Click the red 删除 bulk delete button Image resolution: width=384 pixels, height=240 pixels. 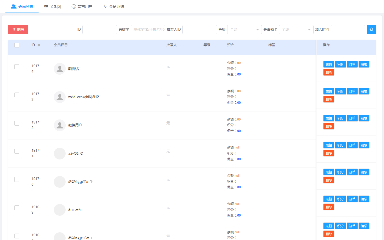(18, 30)
